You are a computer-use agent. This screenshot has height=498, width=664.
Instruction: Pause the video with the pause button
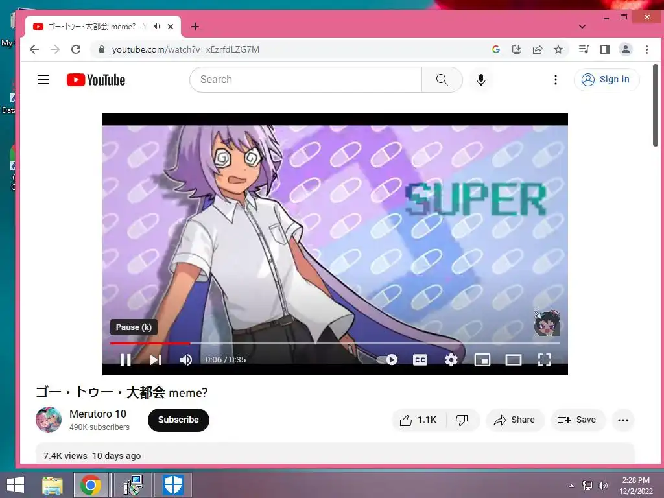point(125,359)
